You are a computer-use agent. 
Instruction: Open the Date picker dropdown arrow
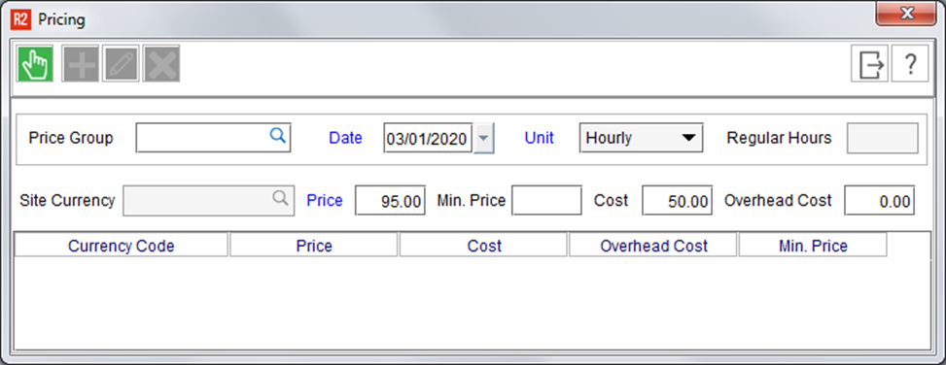[484, 139]
